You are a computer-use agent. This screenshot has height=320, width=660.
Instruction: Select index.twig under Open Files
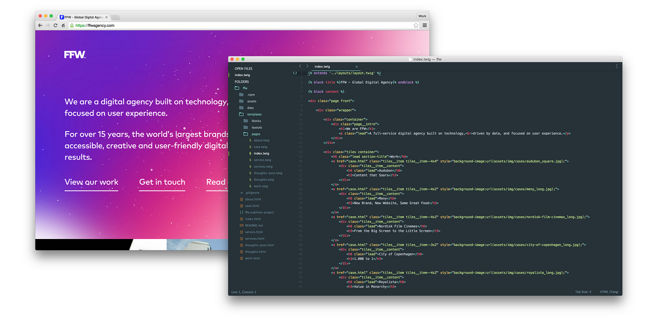[242, 75]
